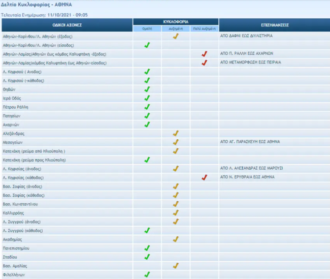Click the yellow checkmark in the Μεσογείων row
330x279 pixels.
pyautogui.click(x=176, y=142)
